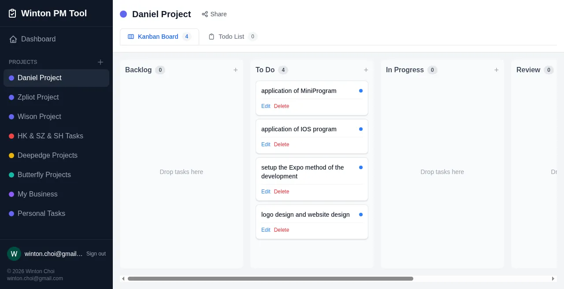The height and width of the screenshot is (289, 564).
Task: Open Dashboard from the sidebar
Action: tap(56, 39)
